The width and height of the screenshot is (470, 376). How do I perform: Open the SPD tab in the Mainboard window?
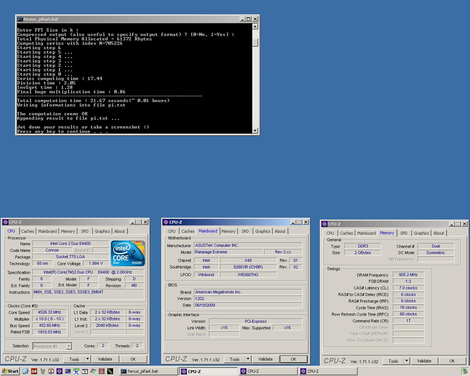245,231
